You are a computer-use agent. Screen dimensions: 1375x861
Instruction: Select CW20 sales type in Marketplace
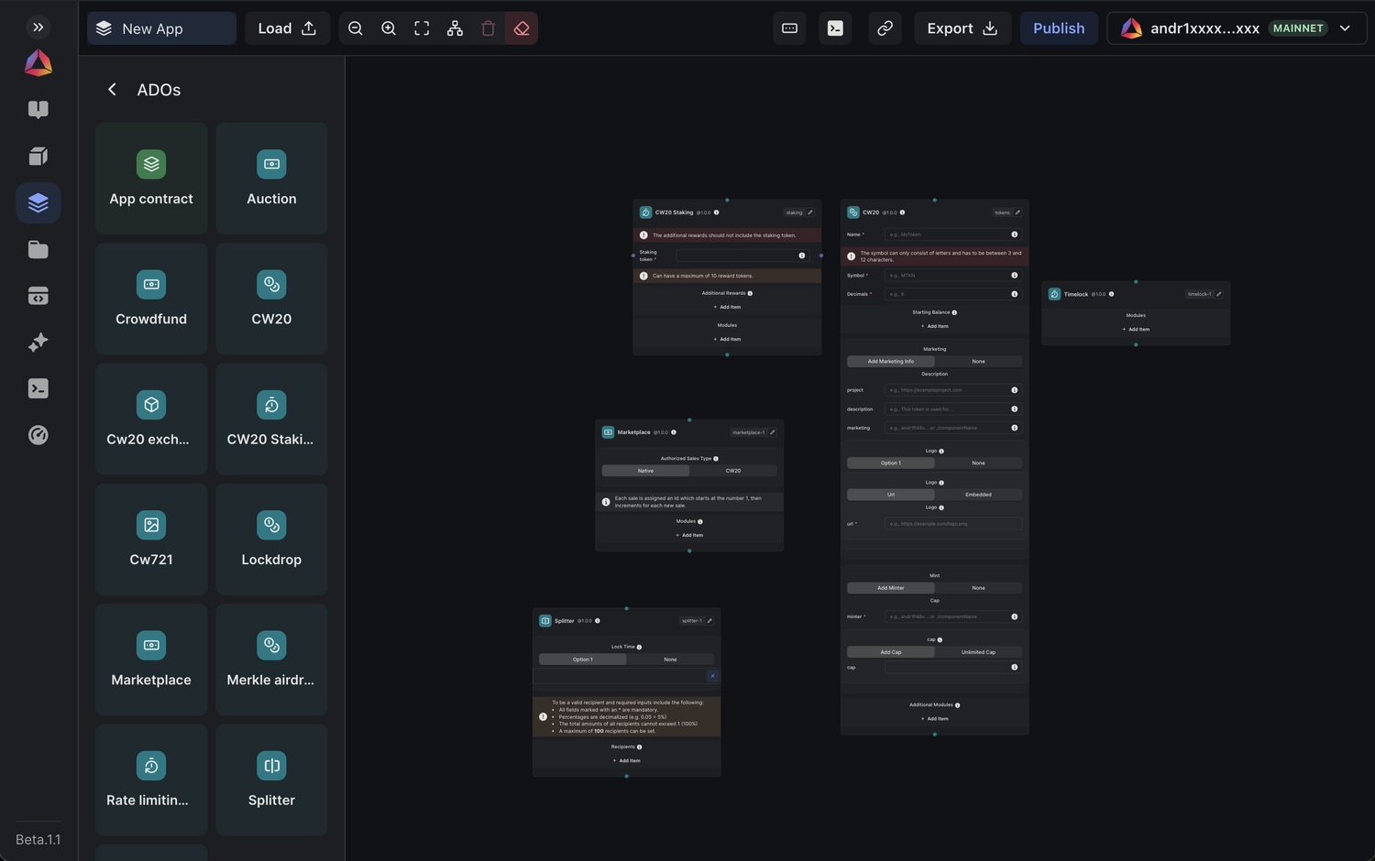[x=733, y=471]
